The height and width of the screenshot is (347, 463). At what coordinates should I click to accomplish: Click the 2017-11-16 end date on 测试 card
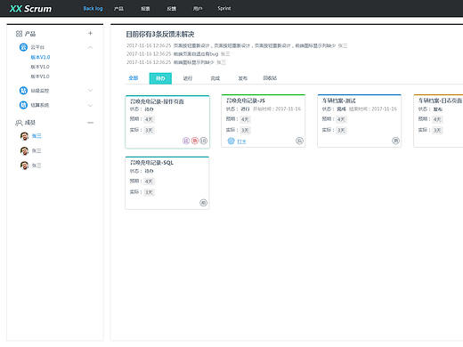[x=384, y=109]
